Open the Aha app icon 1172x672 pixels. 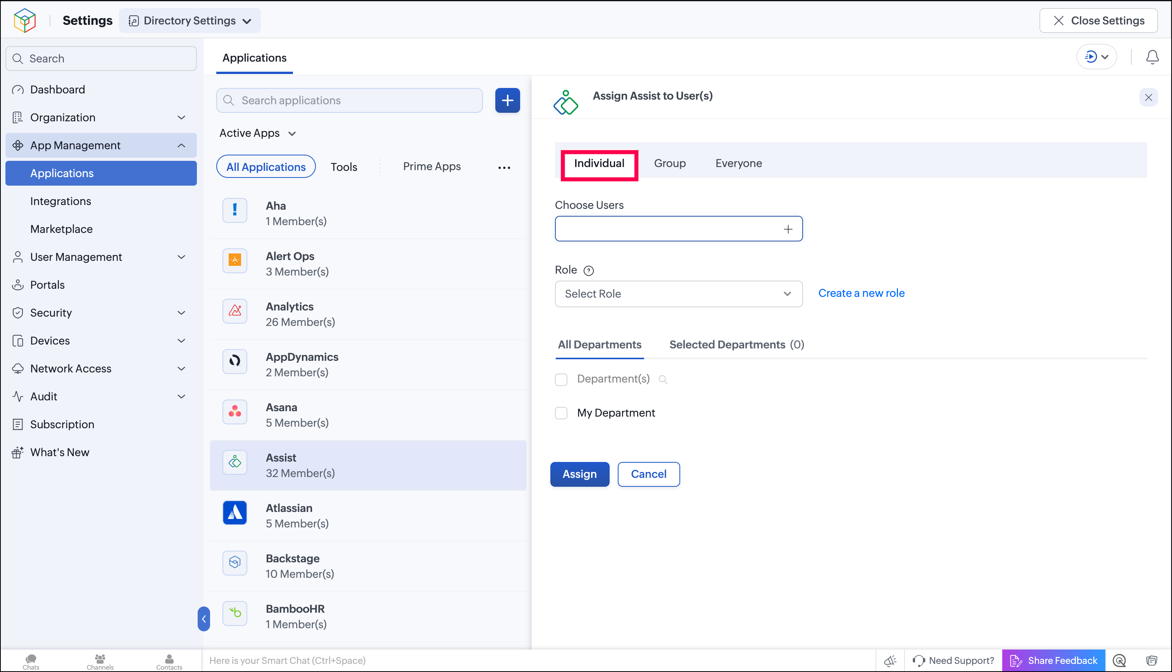[235, 210]
